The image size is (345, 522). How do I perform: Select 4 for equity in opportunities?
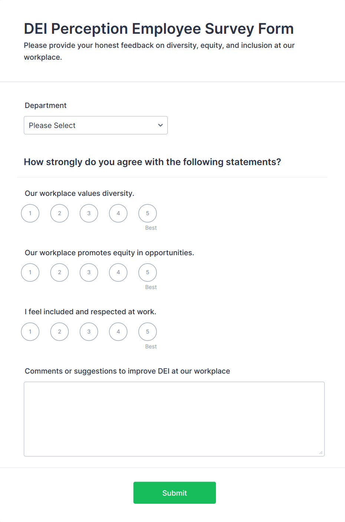pyautogui.click(x=118, y=272)
